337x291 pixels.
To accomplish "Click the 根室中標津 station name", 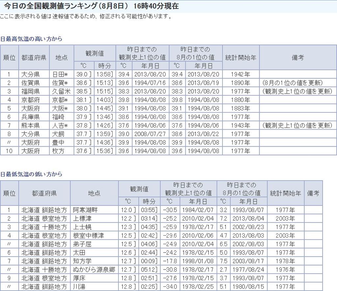I will coord(88,236).
